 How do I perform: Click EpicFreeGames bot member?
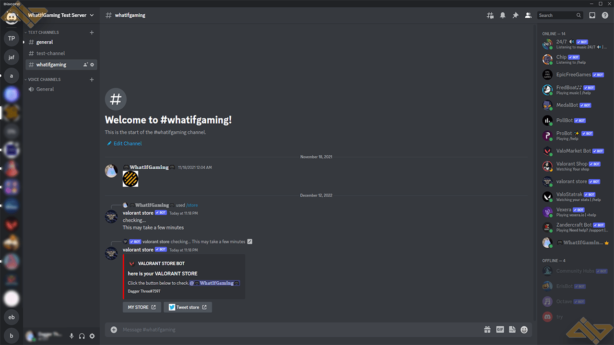coord(574,75)
